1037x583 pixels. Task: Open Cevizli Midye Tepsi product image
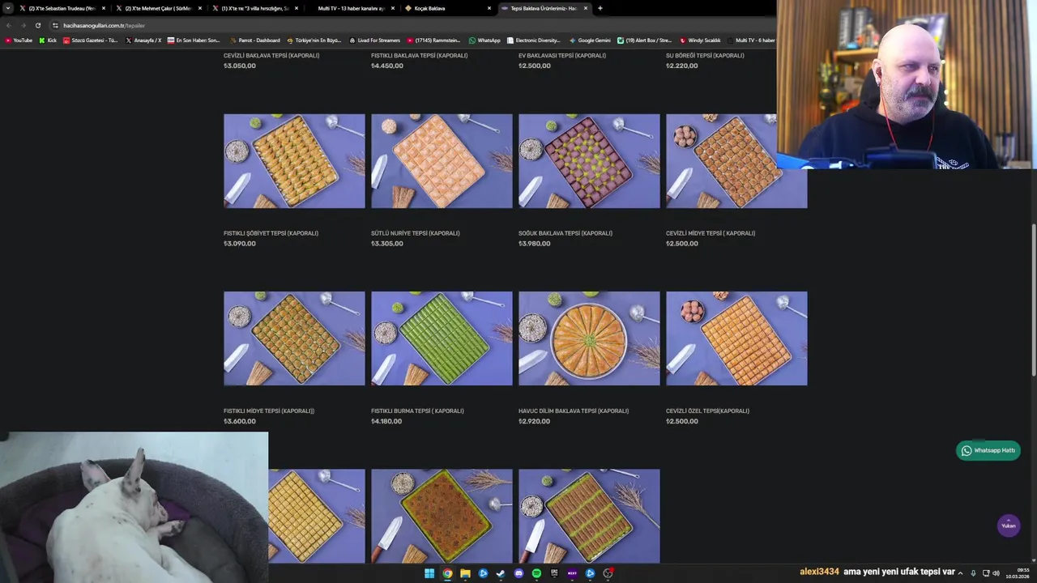click(x=736, y=161)
